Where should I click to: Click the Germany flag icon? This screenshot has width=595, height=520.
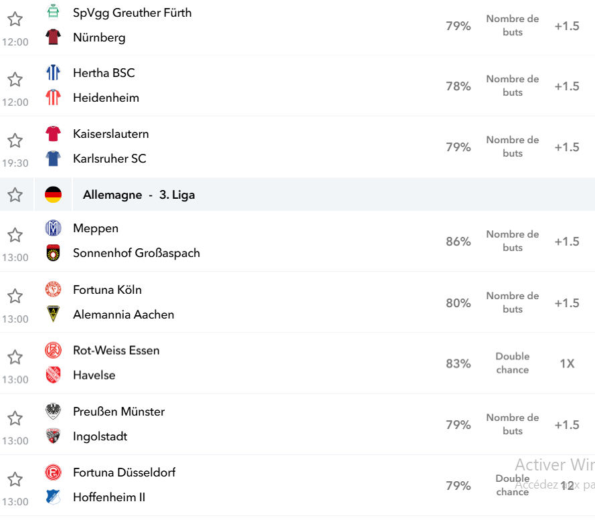tap(53, 195)
